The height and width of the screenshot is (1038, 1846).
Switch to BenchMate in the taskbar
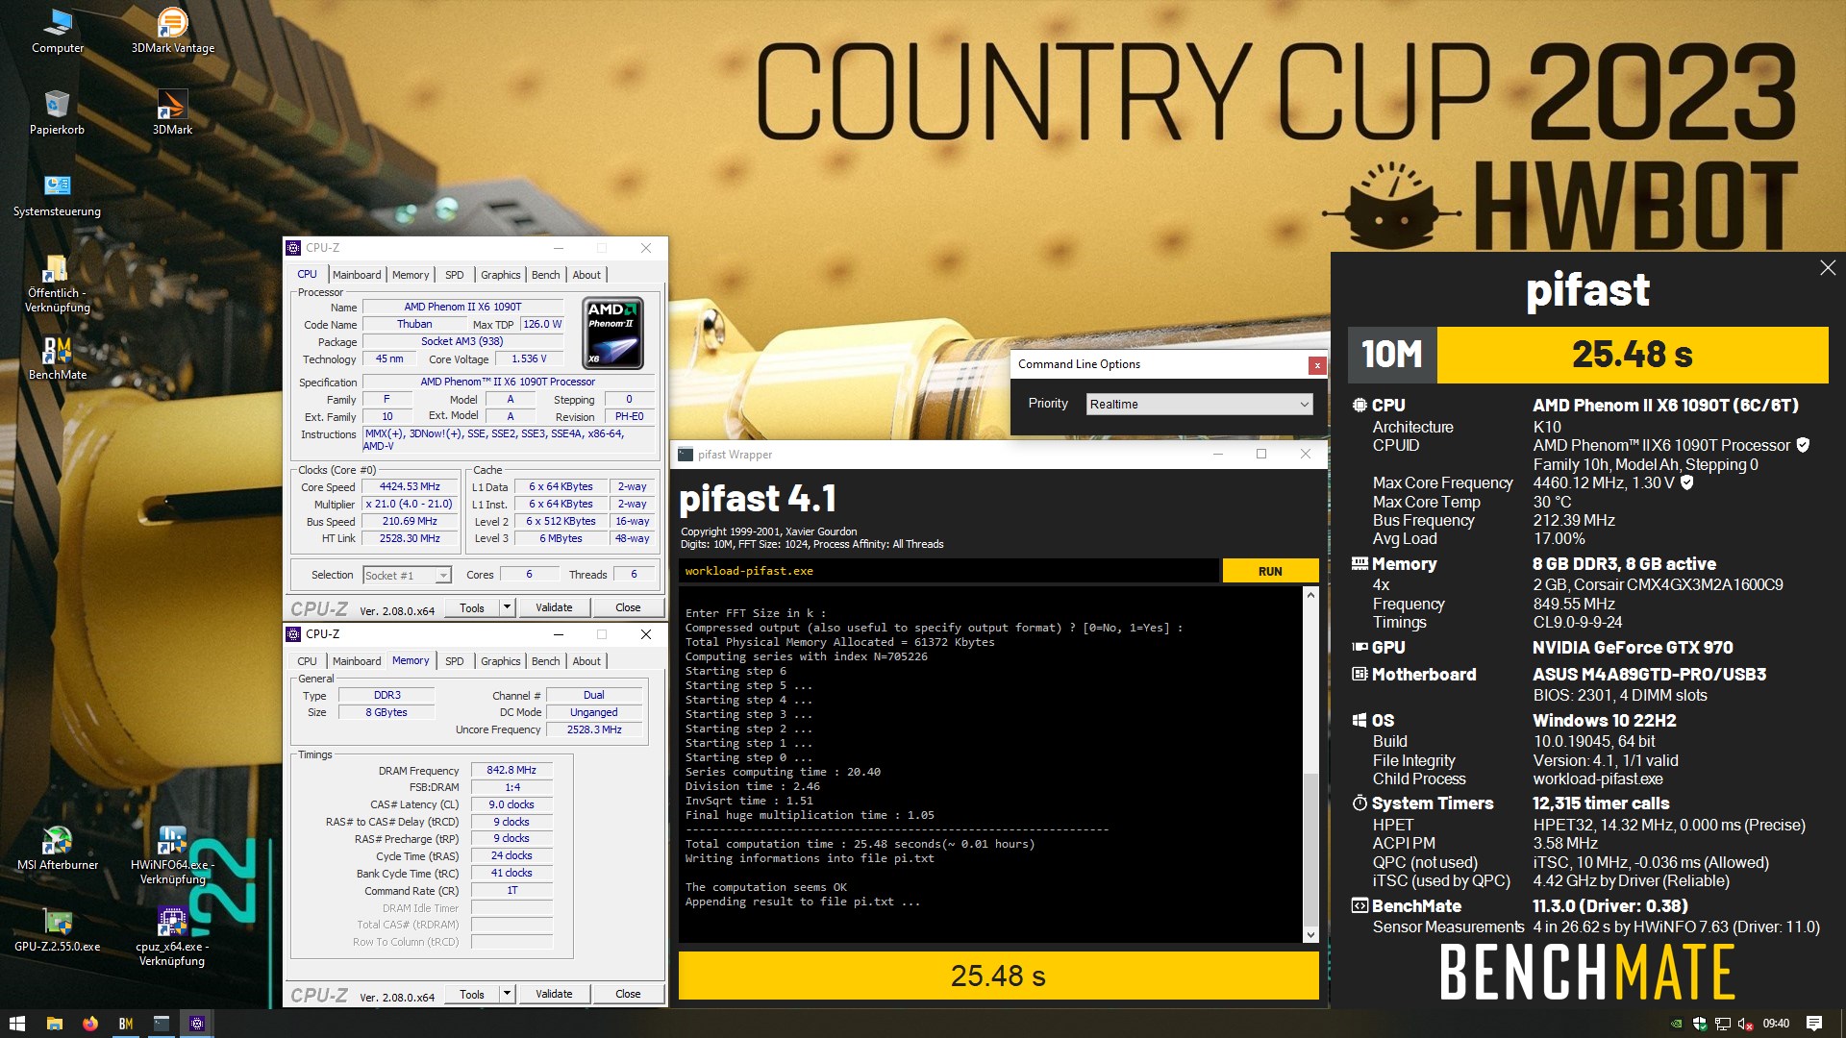(126, 1024)
